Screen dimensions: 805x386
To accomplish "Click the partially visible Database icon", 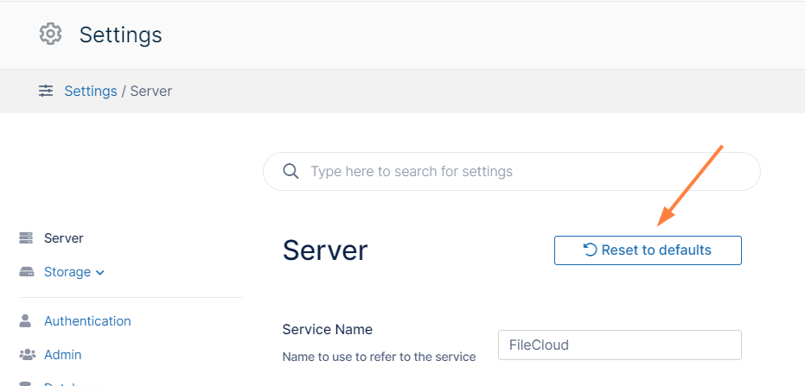I will 26,383.
